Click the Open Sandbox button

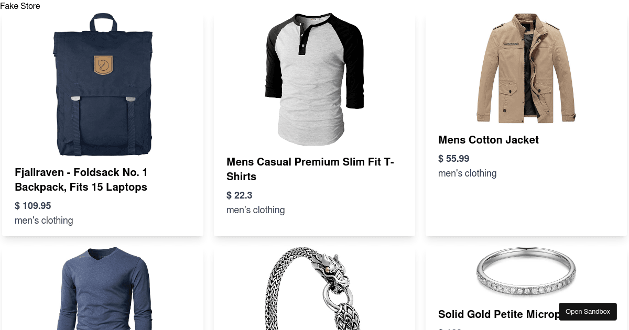point(588,312)
